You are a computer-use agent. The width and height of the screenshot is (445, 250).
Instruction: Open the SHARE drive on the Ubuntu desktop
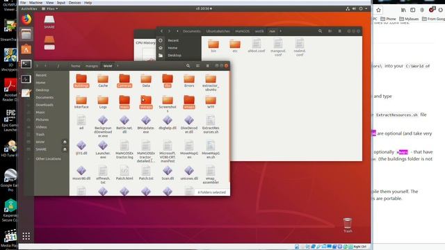49,22
